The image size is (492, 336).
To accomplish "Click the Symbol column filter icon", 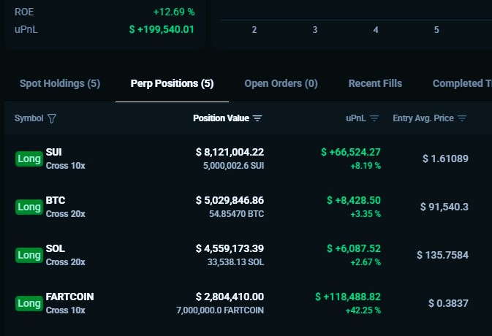I will coord(52,118).
